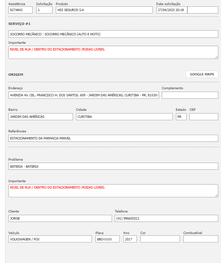The height and width of the screenshot is (263, 221).
Task: Focus the Estado field with PR
Action: (x=181, y=117)
